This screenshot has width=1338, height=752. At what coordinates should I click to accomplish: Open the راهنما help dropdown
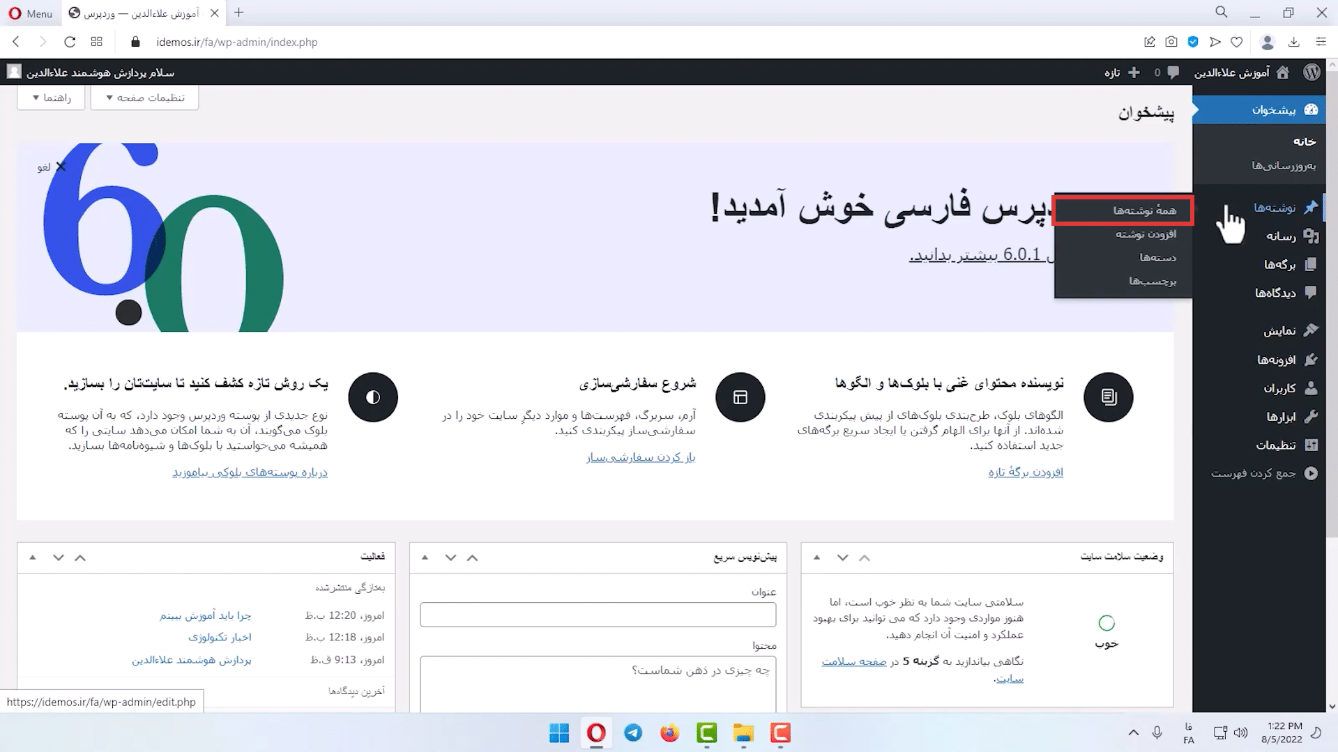coord(51,98)
